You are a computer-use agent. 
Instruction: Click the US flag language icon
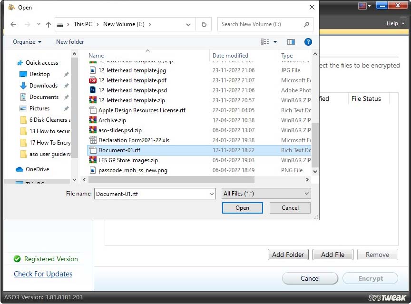click(362, 5)
